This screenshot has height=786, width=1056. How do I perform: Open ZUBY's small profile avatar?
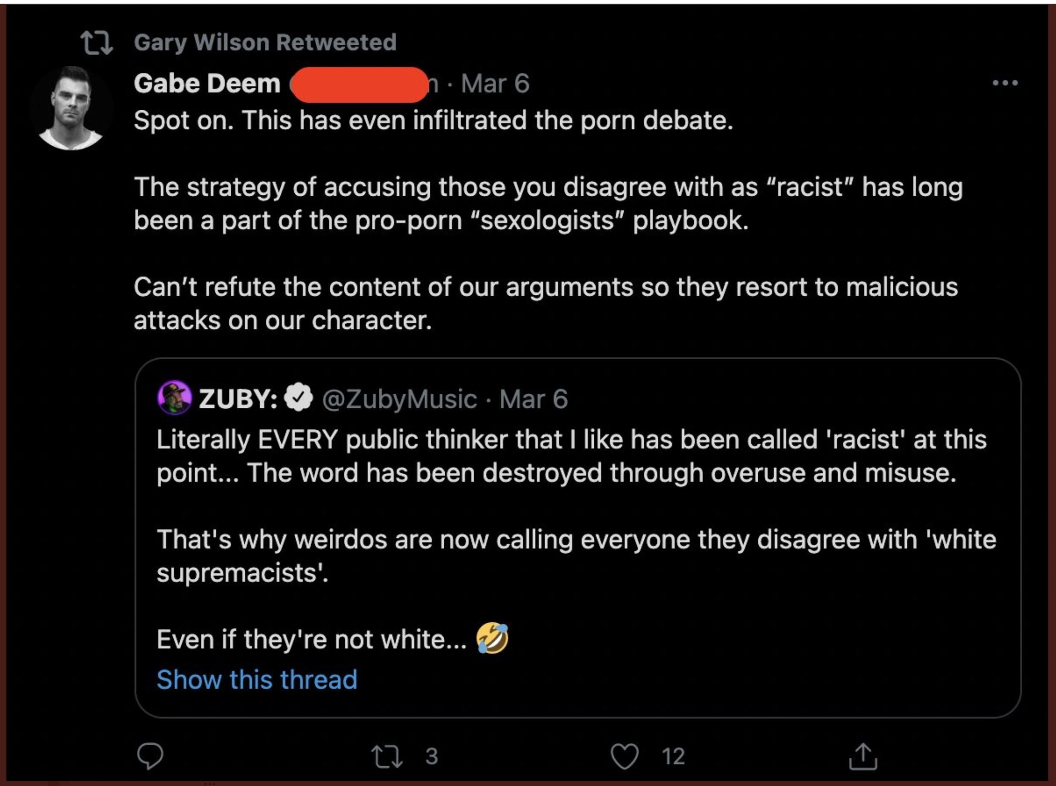click(174, 398)
